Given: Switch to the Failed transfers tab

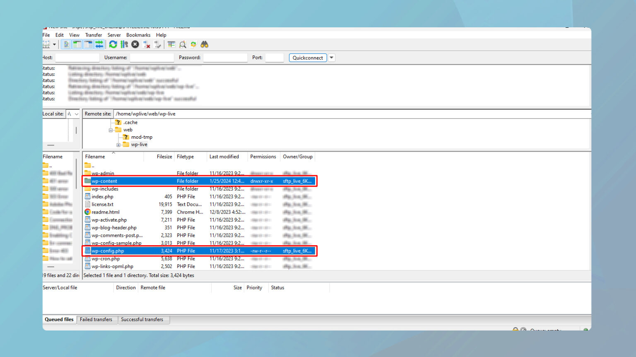Looking at the screenshot, I should tap(97, 319).
